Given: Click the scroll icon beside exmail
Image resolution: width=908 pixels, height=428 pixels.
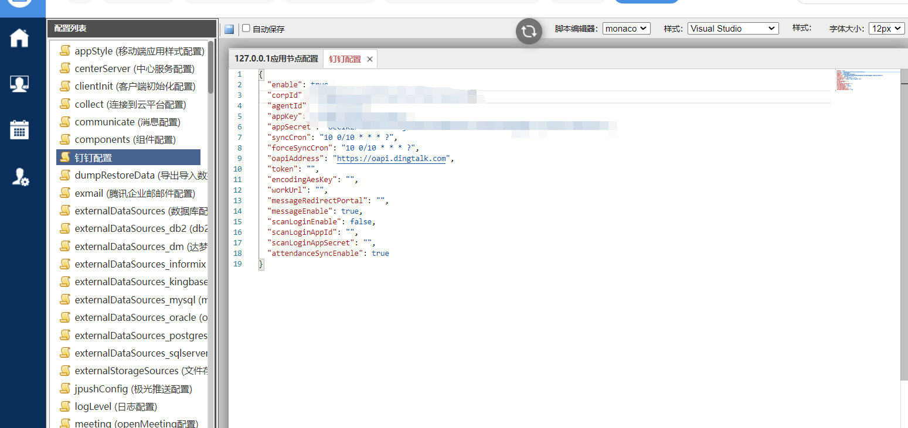Looking at the screenshot, I should pos(65,193).
